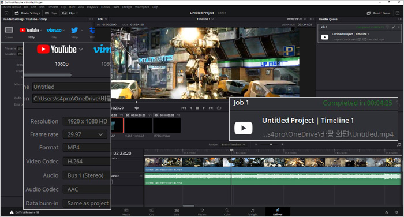This screenshot has width=404, height=217.
Task: Open Project Settings gear icon
Action: tap(397, 212)
